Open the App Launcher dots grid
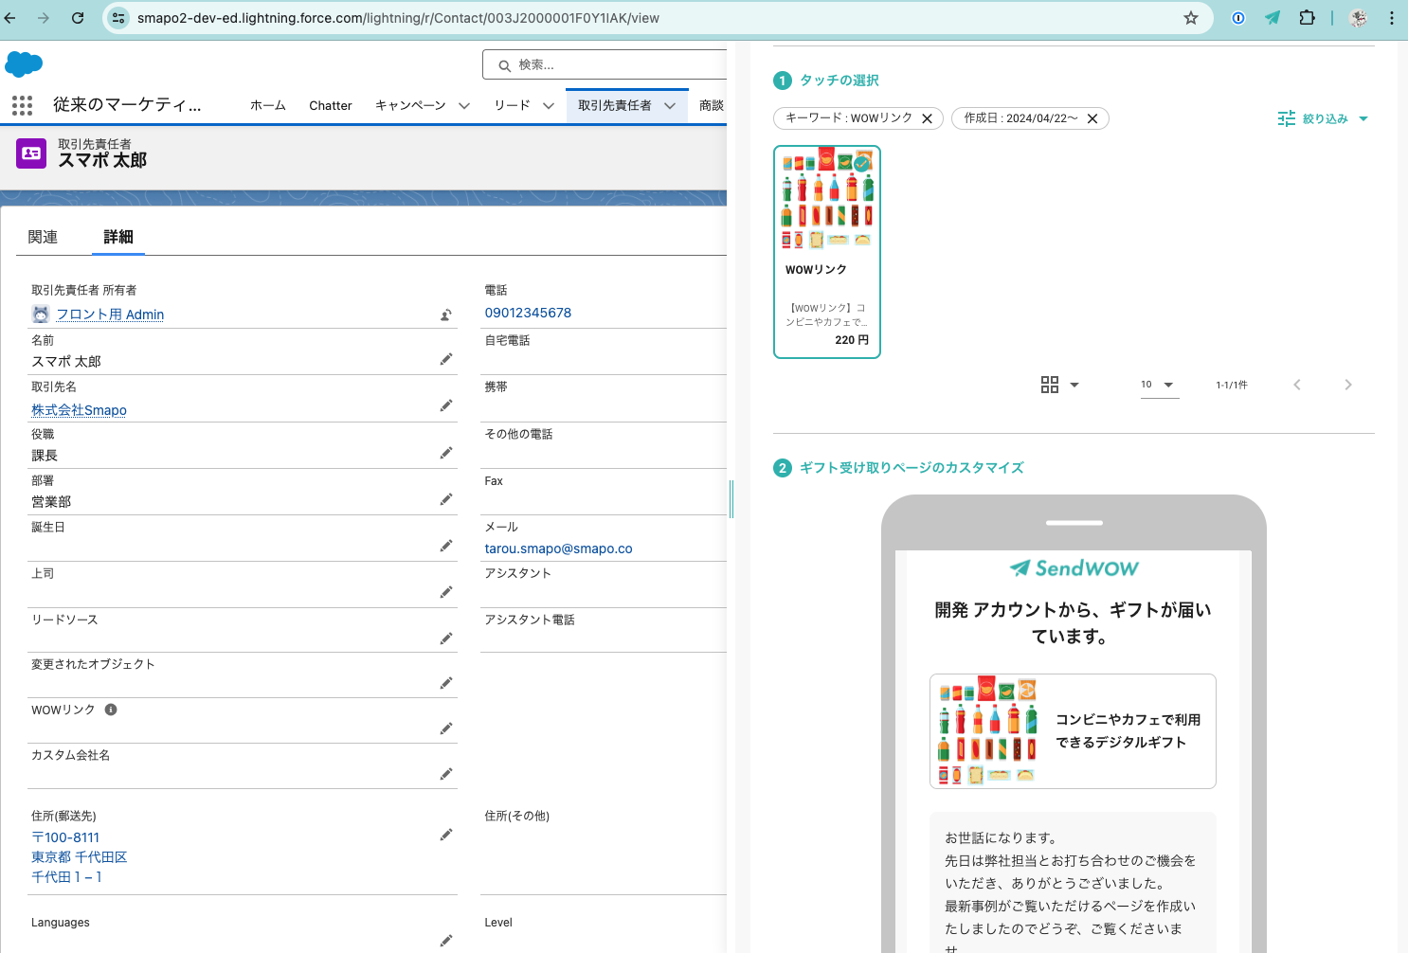Image resolution: width=1408 pixels, height=953 pixels. click(22, 105)
